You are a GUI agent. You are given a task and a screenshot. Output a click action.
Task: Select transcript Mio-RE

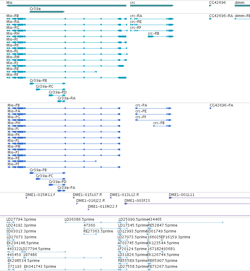tap(13, 69)
